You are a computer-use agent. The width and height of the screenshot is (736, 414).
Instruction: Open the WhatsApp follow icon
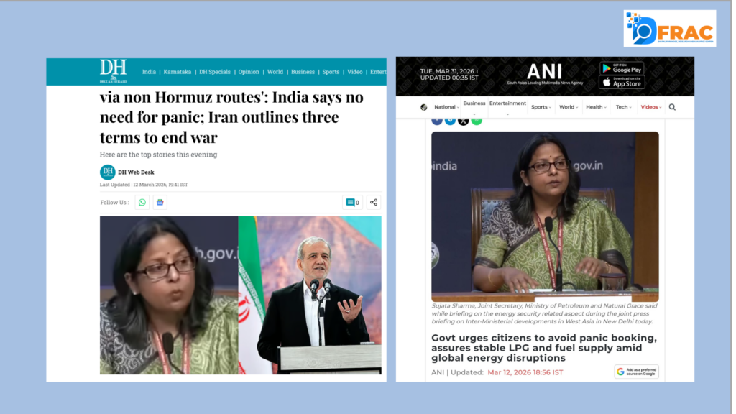tap(142, 202)
